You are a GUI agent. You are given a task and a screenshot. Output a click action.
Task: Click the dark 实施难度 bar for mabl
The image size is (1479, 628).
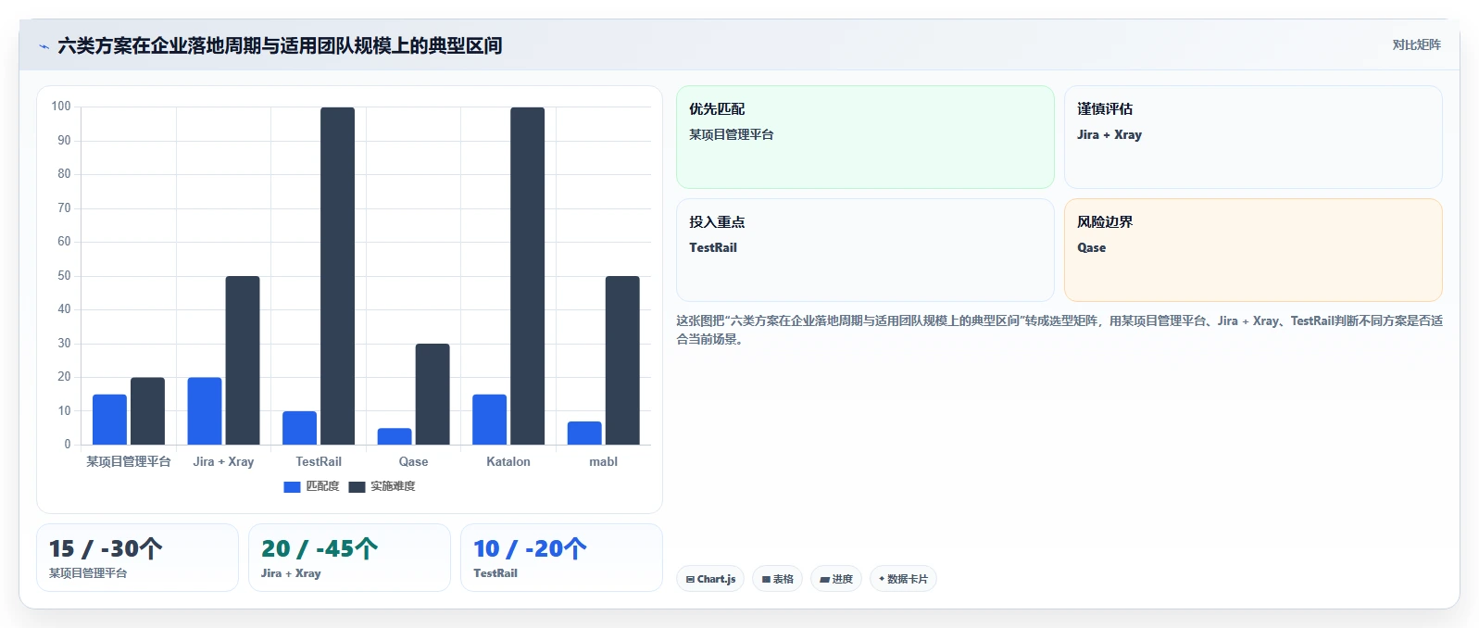622,360
